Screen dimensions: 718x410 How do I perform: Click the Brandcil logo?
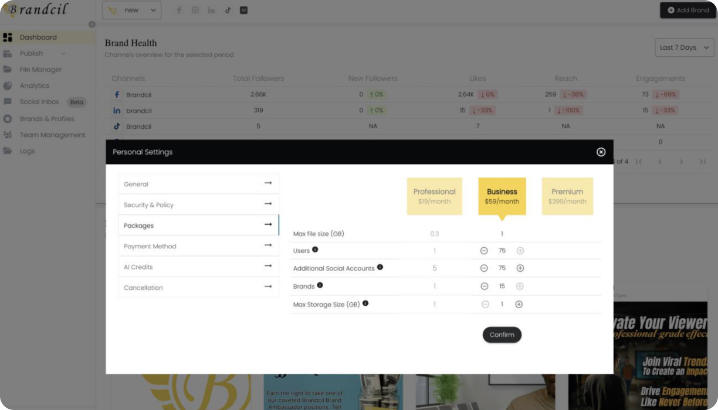tap(35, 9)
